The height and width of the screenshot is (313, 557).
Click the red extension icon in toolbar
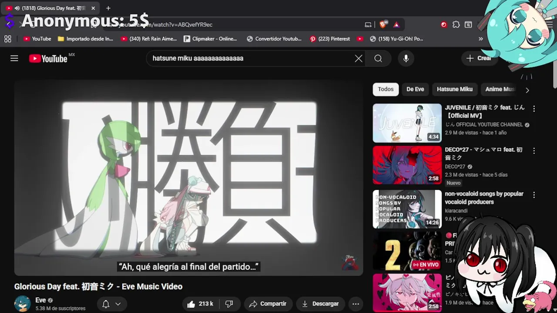pyautogui.click(x=444, y=25)
